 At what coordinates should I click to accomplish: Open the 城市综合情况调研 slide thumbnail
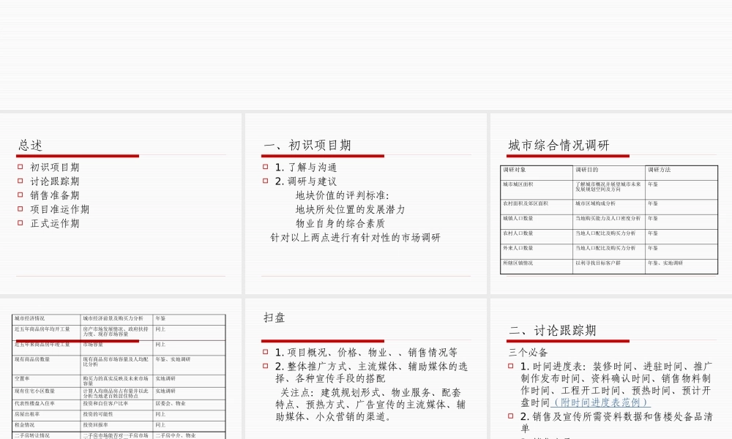(611, 203)
